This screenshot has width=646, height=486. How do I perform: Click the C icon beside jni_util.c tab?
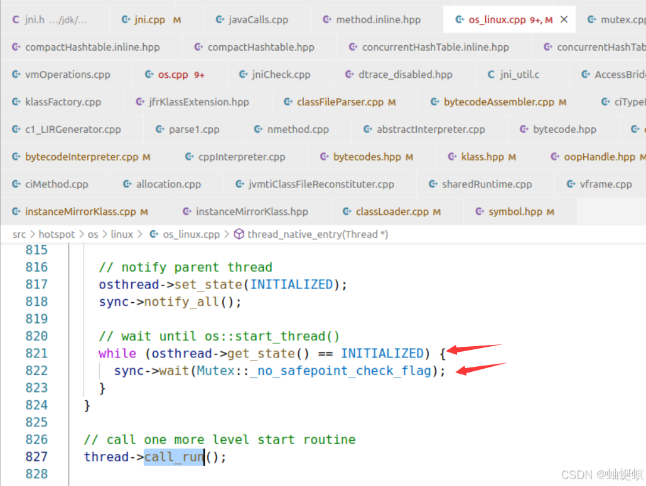tap(491, 74)
